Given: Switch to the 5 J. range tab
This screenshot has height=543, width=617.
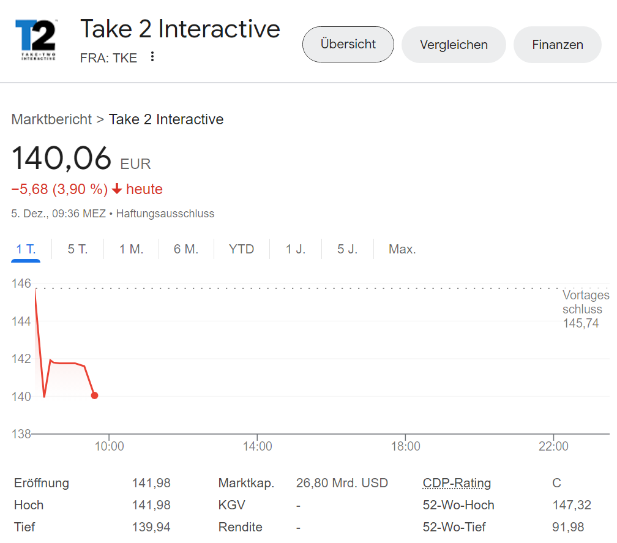Looking at the screenshot, I should click(x=347, y=249).
